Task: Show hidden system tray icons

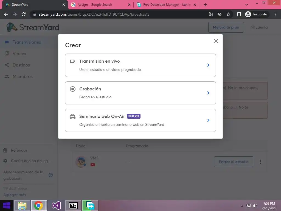Action: pyautogui.click(x=242, y=206)
